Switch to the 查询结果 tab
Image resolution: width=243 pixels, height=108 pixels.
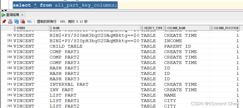[x=13, y=15]
